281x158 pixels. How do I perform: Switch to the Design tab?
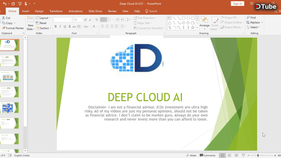coord(39,11)
